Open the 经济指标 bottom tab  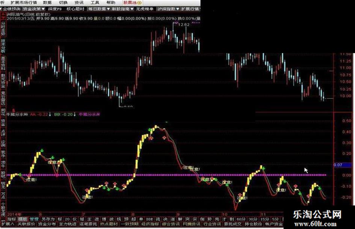point(150,224)
